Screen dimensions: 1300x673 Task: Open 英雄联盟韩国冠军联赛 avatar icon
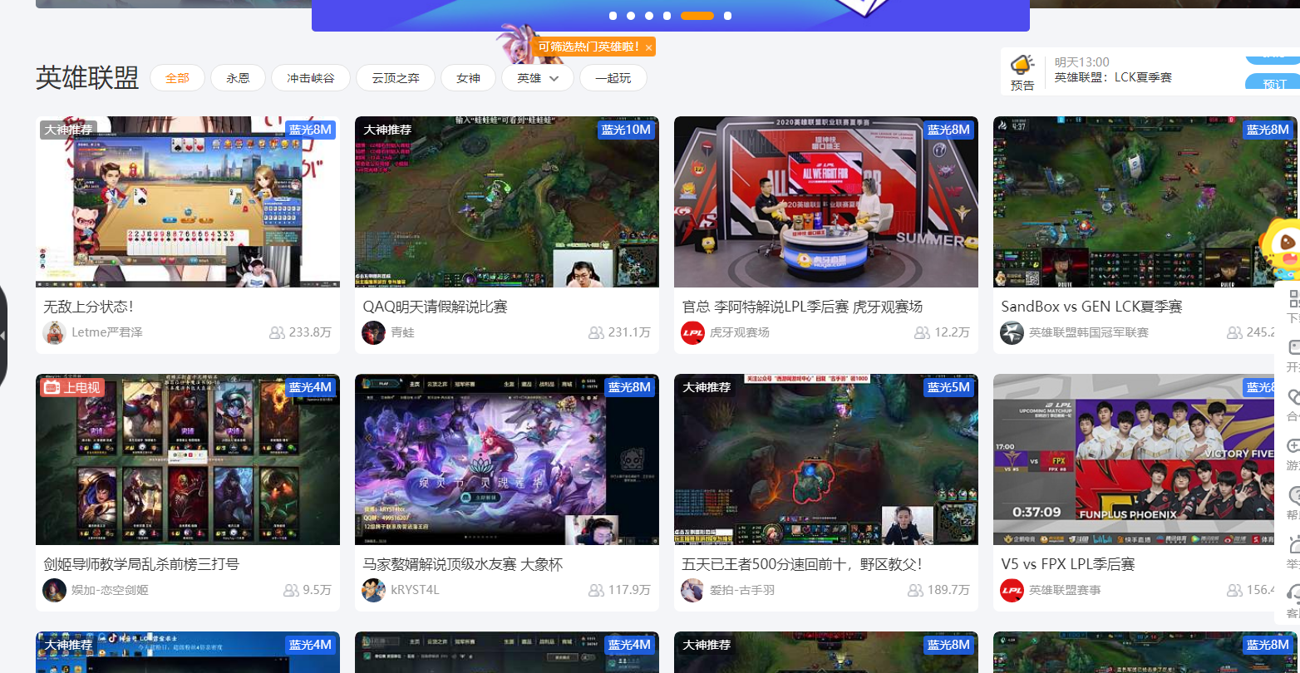pyautogui.click(x=1012, y=332)
